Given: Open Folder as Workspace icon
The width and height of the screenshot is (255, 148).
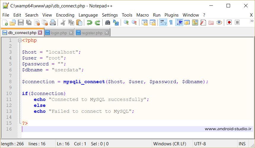Looking at the screenshot, I should click(x=211, y=22).
